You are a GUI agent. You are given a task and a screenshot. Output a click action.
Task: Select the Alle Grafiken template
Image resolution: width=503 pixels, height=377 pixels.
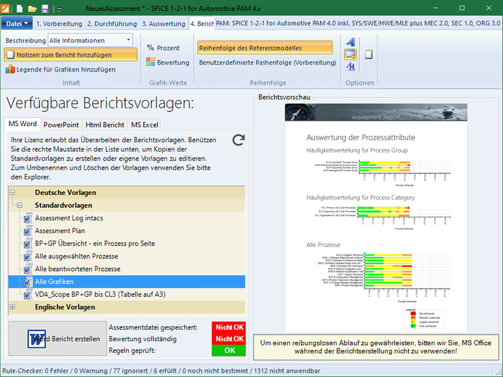click(127, 281)
